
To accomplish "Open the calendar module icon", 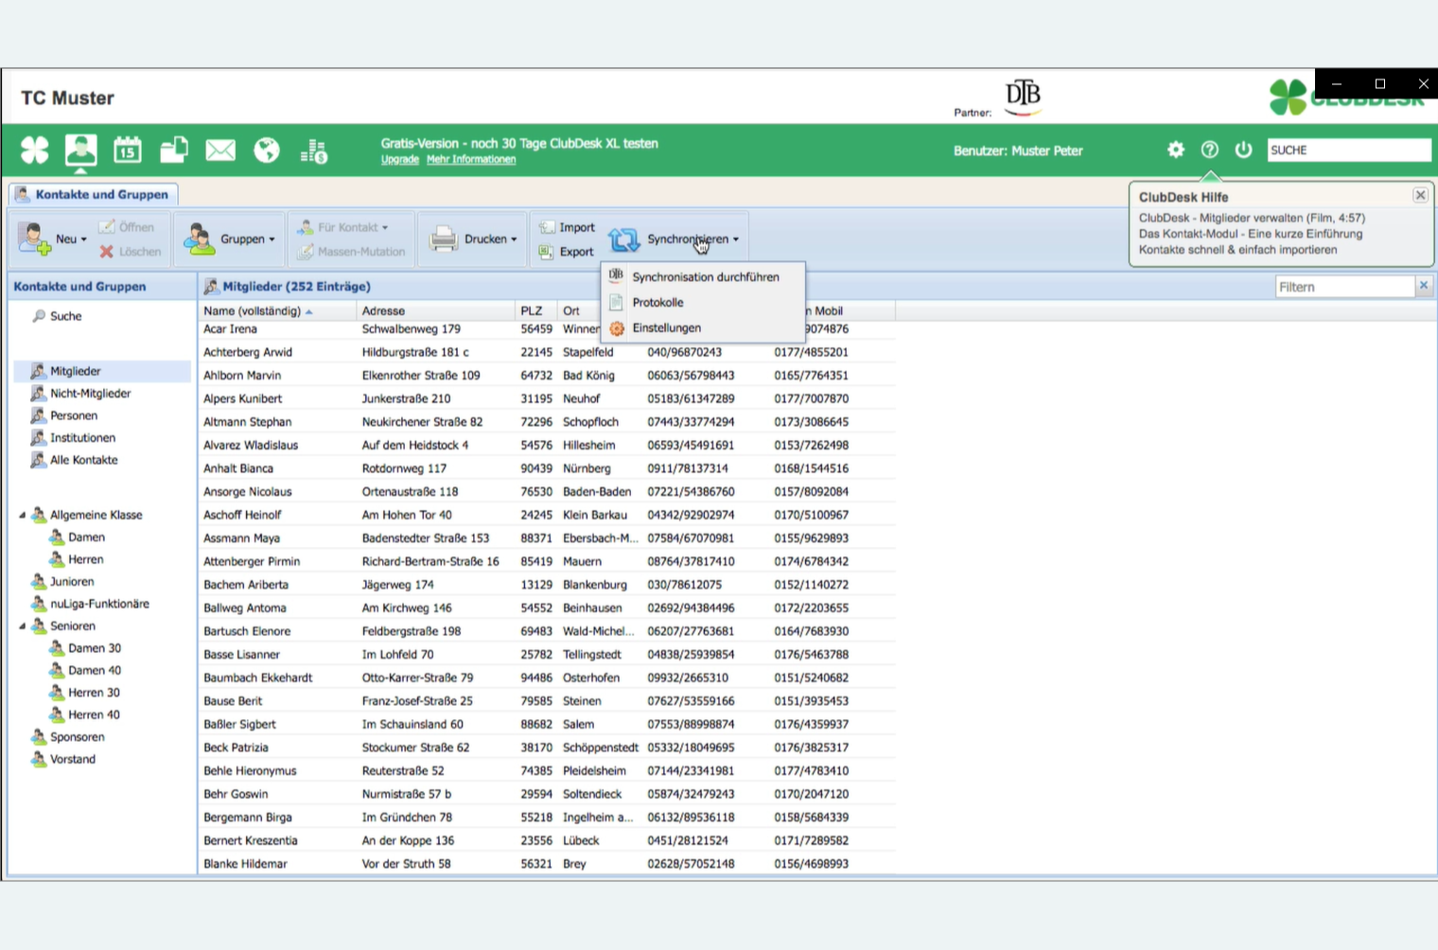I will tap(128, 150).
